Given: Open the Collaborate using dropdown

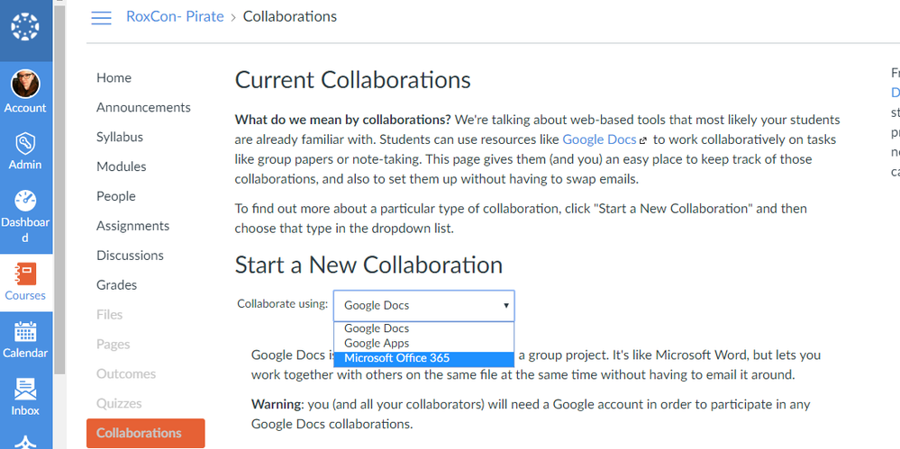Looking at the screenshot, I should pos(423,306).
